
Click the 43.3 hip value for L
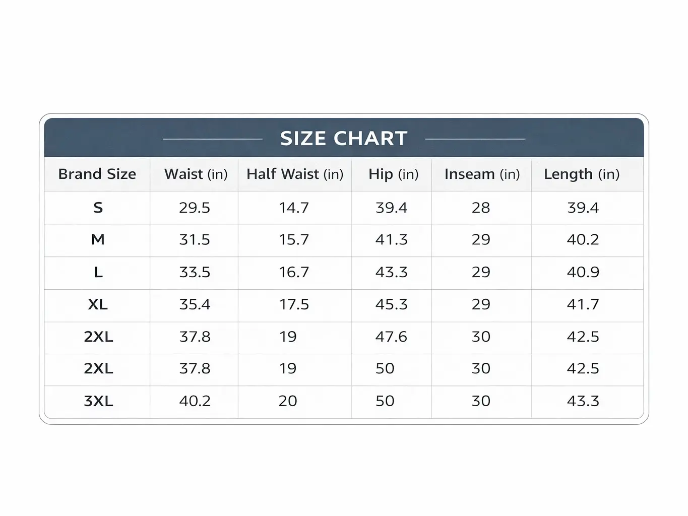tap(392, 272)
